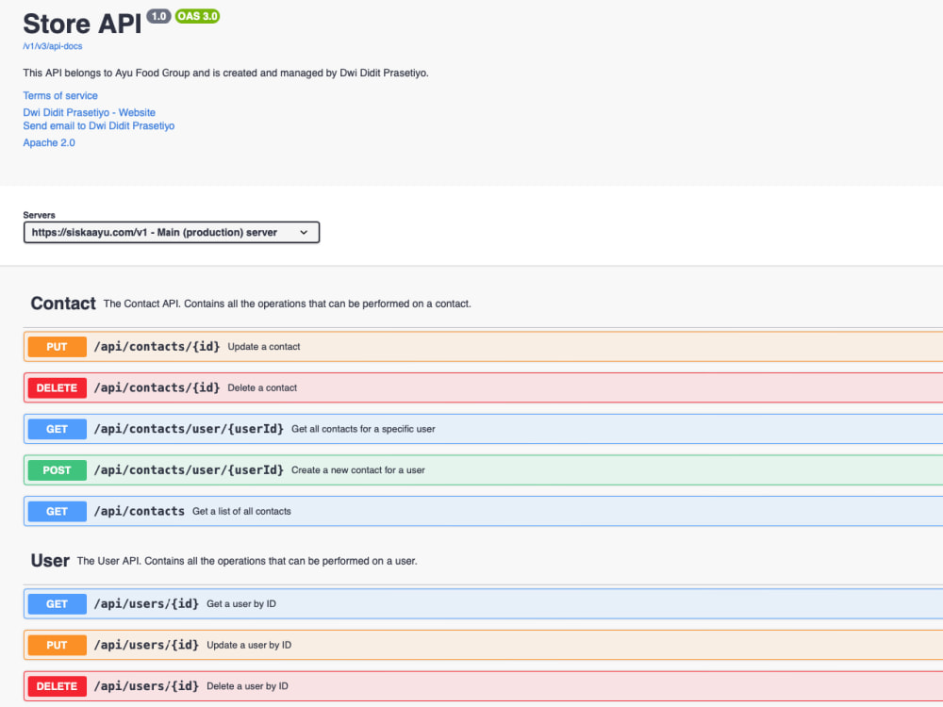Open the Dwi Didit Prasetiyo website link

tap(89, 112)
